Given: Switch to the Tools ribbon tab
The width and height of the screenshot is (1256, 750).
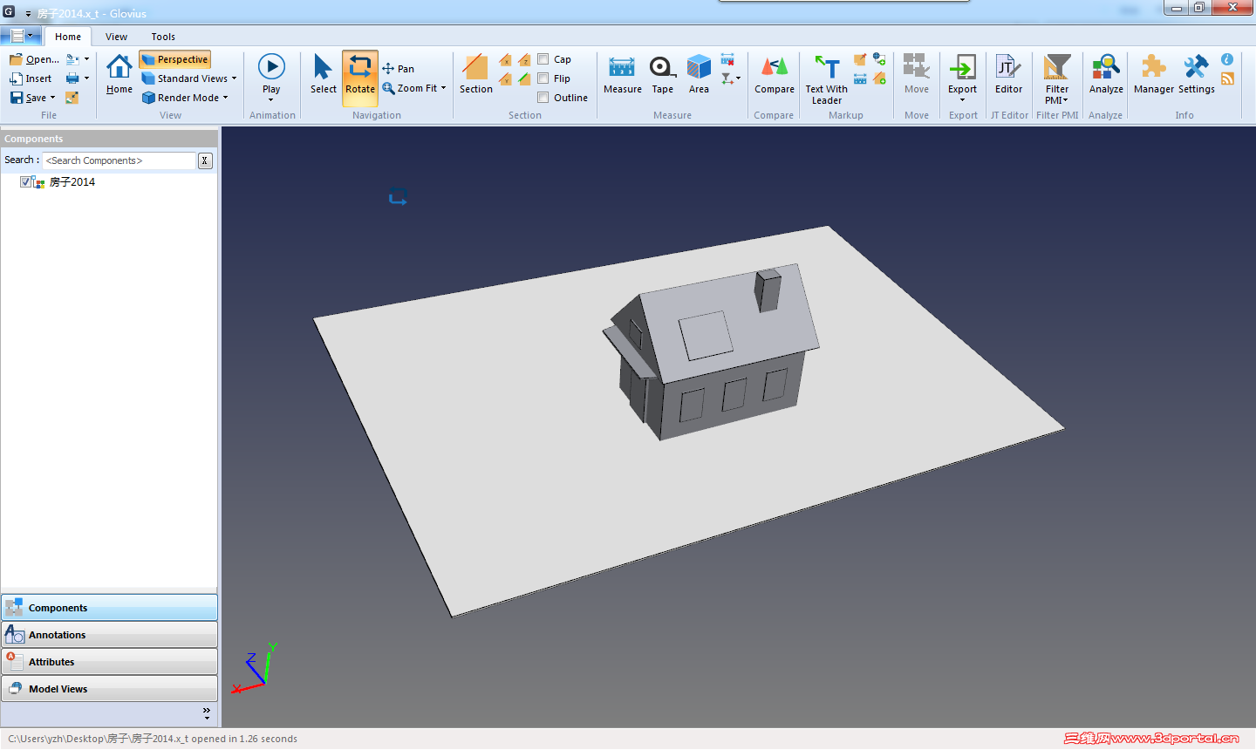Looking at the screenshot, I should pos(163,37).
